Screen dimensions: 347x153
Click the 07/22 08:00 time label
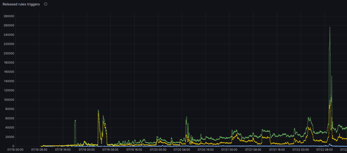[x=325, y=150]
